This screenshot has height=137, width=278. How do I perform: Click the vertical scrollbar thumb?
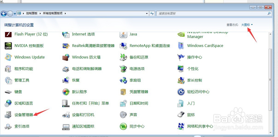tap(270, 79)
